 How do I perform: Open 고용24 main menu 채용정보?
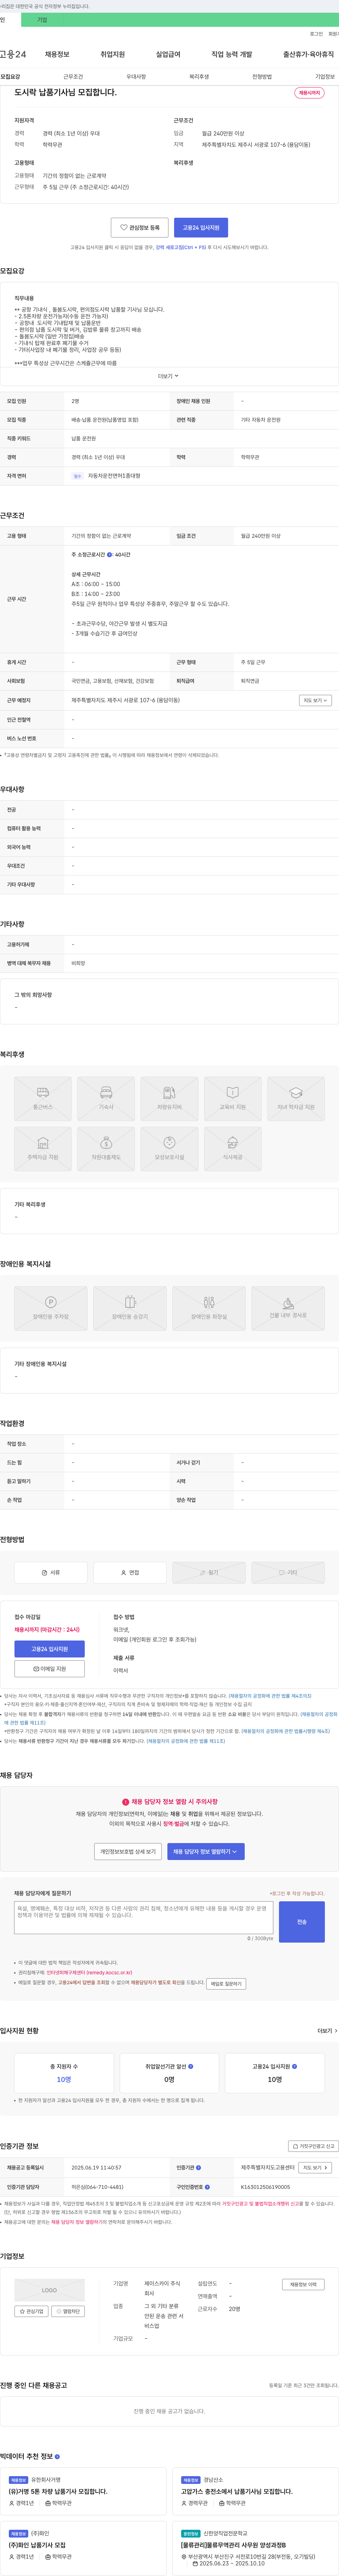[x=57, y=54]
